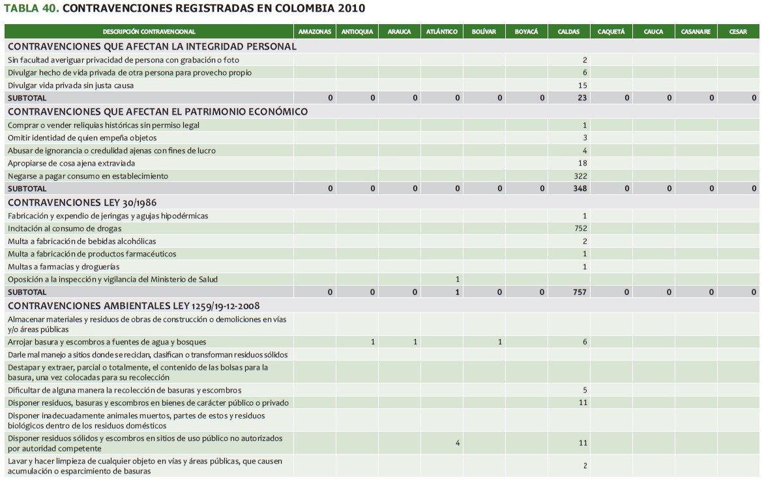Click the value 15 in the Caldas column
Image resolution: width=764 pixels, height=480 pixels.
(582, 85)
